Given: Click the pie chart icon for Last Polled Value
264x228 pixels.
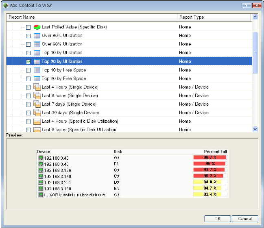Looking at the screenshot, I should 37,27.
